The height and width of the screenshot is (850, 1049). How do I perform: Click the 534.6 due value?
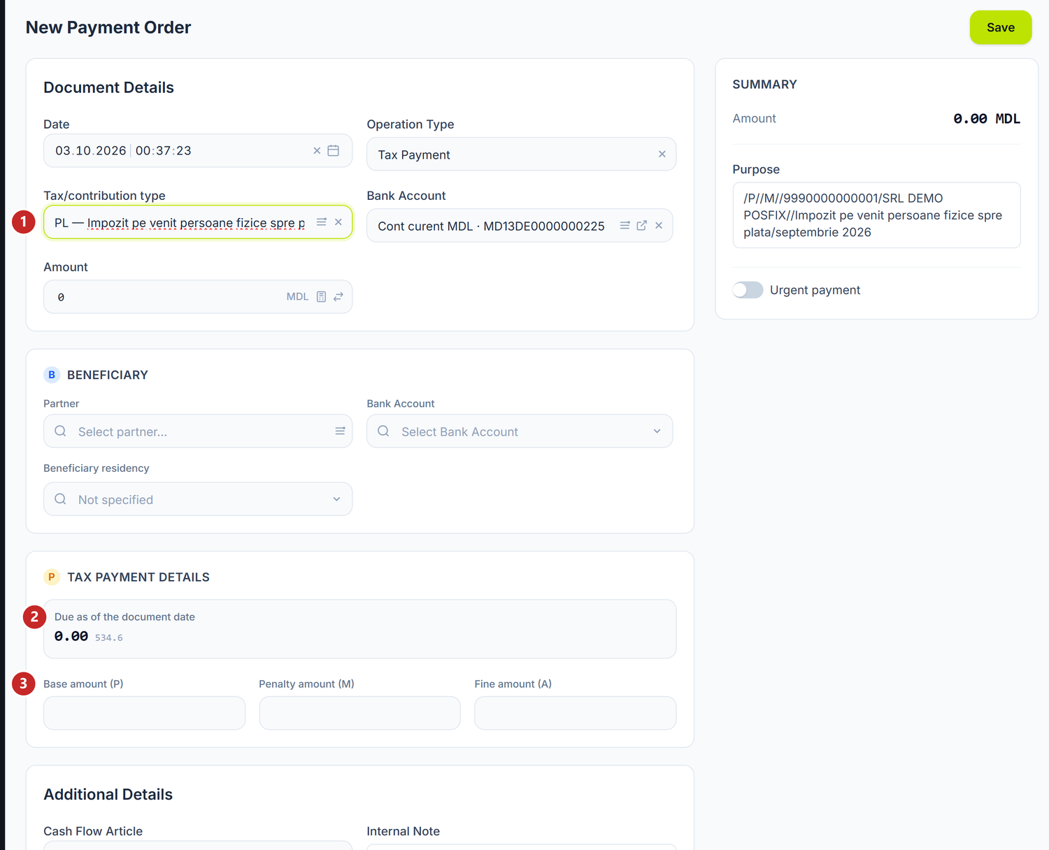point(109,637)
